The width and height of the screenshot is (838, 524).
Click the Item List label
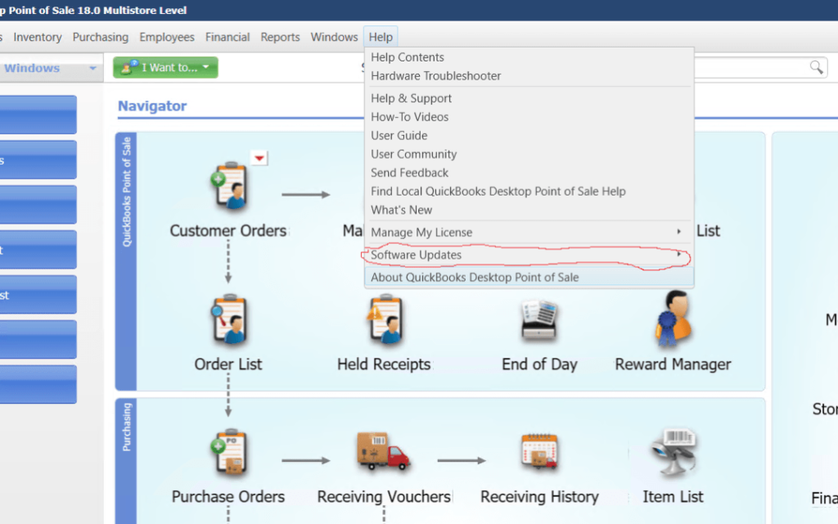pos(673,497)
